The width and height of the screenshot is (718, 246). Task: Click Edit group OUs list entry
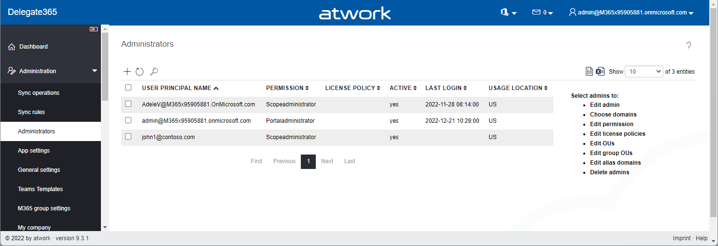(611, 153)
